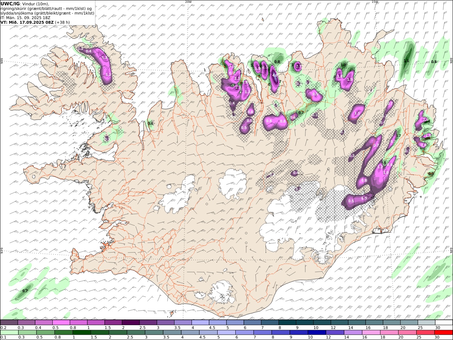Click the navy blue 10–12 rain legend swatch

coord(317,333)
